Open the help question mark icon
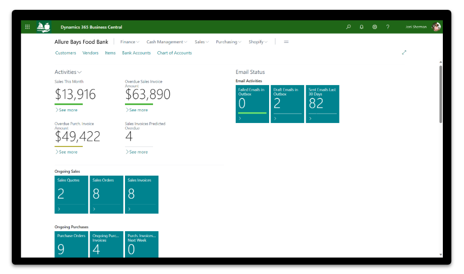The image size is (464, 274). point(388,27)
